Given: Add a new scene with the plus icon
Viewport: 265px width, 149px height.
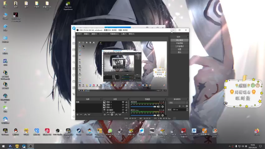Looking at the screenshot, I should click(x=78, y=115).
